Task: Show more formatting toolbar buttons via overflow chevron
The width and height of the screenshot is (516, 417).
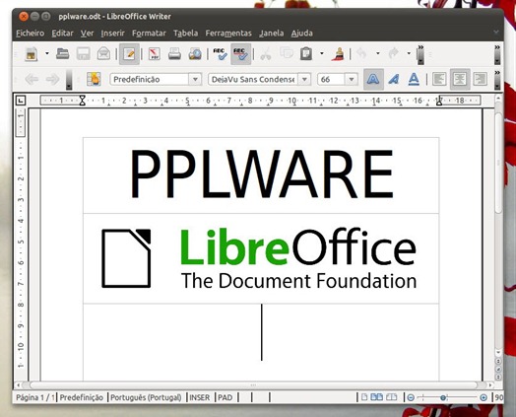Action: tap(497, 80)
